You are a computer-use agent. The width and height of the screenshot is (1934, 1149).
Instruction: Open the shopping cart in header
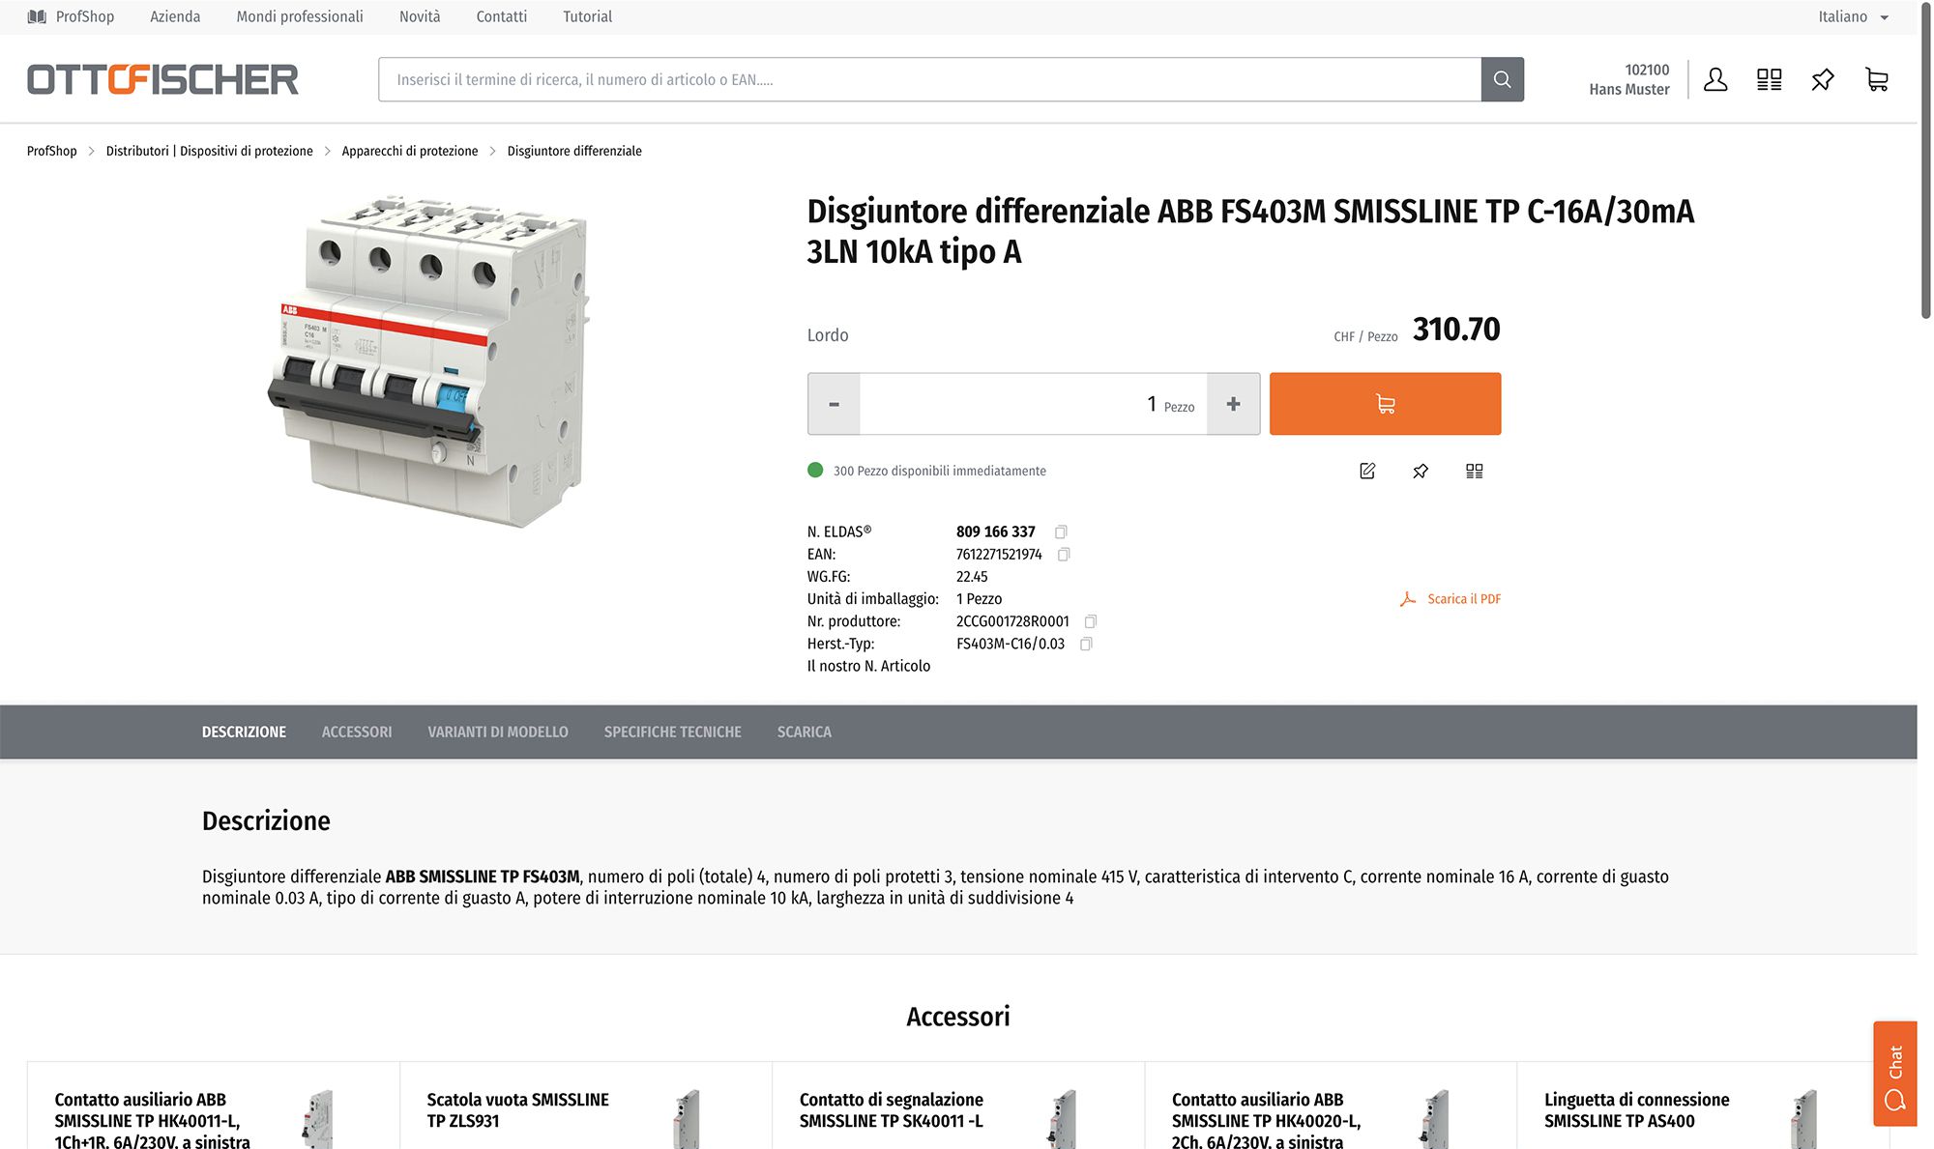click(1876, 79)
